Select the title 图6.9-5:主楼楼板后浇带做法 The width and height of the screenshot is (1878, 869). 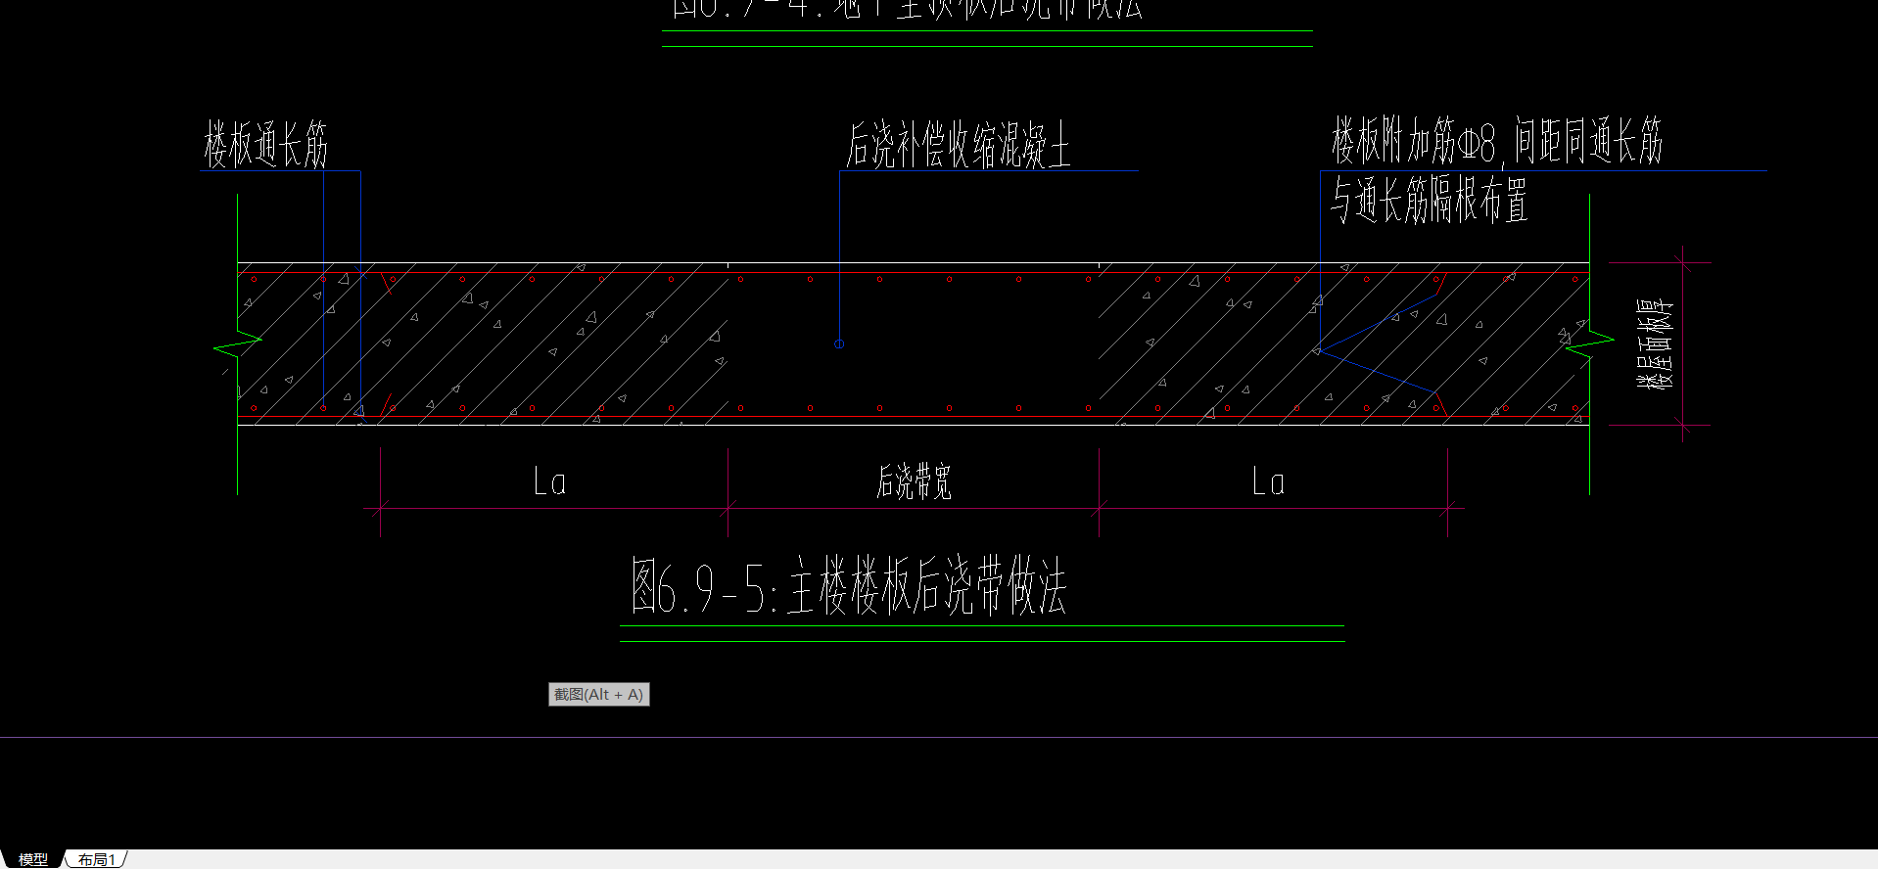pos(848,586)
